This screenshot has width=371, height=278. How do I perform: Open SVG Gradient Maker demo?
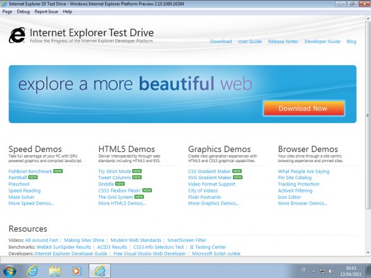point(210,177)
